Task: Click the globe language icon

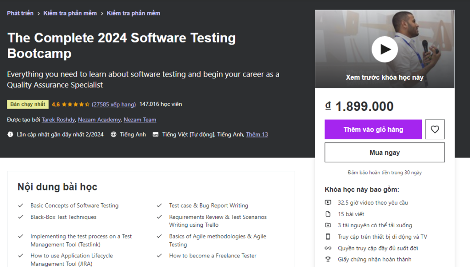Action: (x=114, y=135)
